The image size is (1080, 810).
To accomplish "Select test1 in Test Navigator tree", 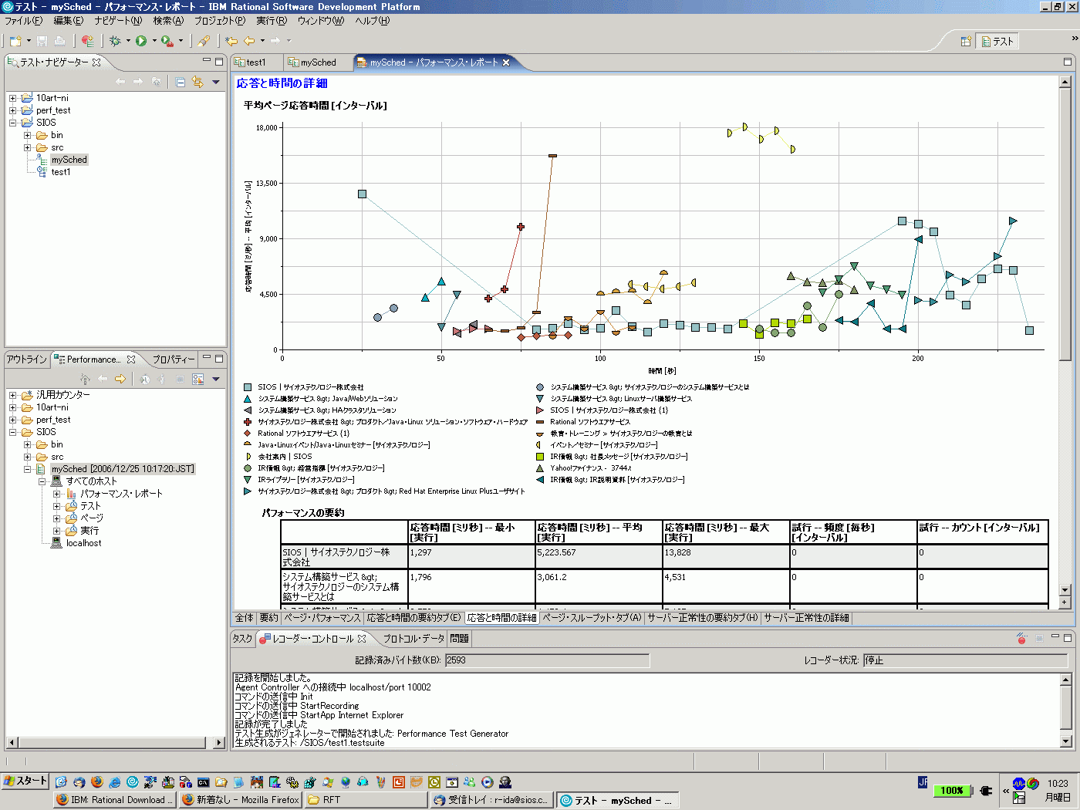I will [61, 172].
